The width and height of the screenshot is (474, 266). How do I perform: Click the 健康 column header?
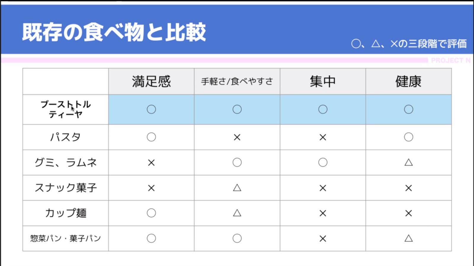[409, 81]
